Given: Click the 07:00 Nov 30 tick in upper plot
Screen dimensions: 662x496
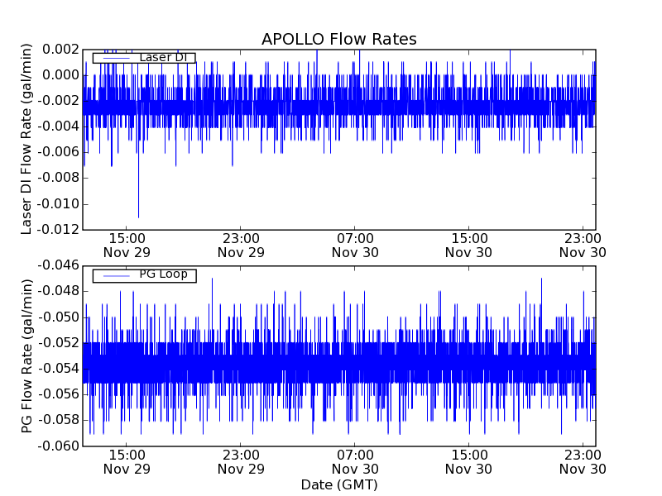Looking at the screenshot, I should (x=354, y=245).
